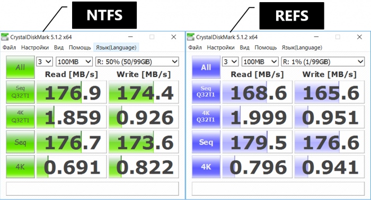Start green 4K Q32T1 test
371x200 pixels.
point(20,117)
